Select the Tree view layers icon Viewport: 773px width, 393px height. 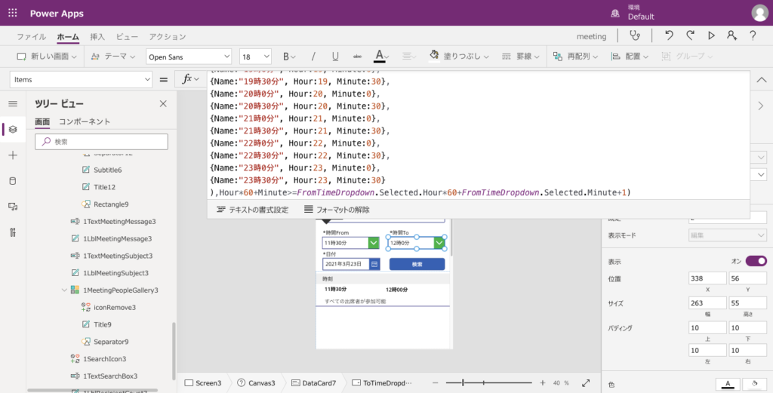14,130
